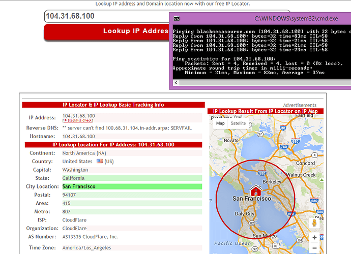Zoom in the map with plus button
The width and height of the screenshot is (351, 254).
click(x=315, y=237)
